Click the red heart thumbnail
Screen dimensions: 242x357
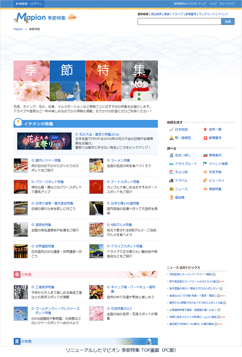[96, 187]
